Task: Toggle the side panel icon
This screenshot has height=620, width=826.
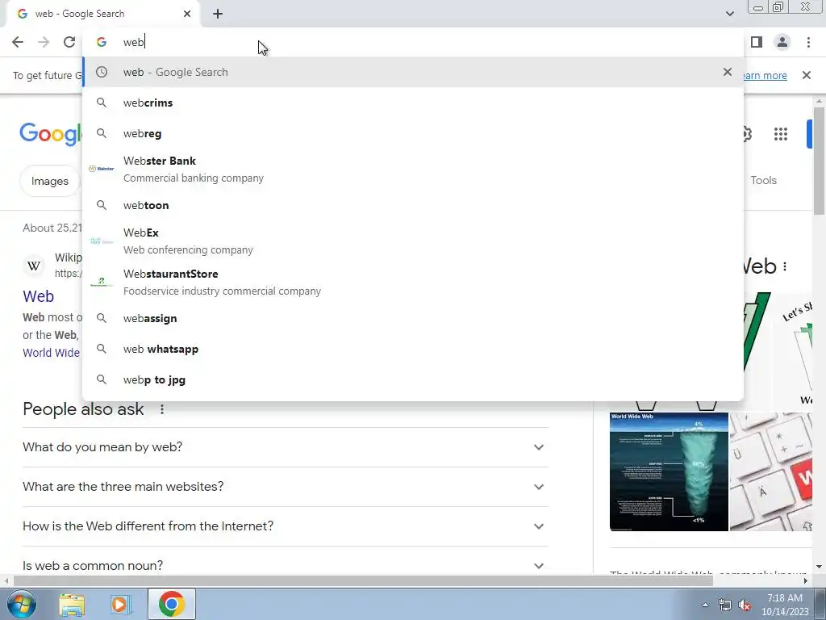Action: 757,42
